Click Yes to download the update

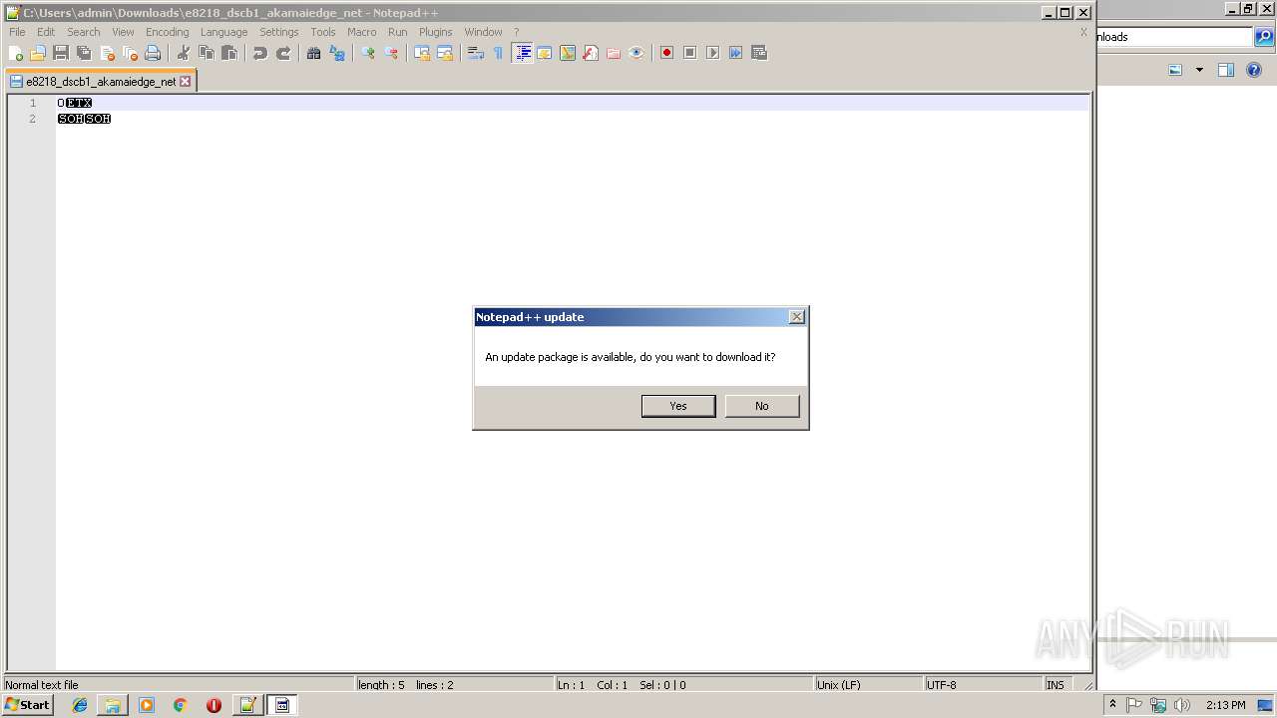[x=677, y=406]
